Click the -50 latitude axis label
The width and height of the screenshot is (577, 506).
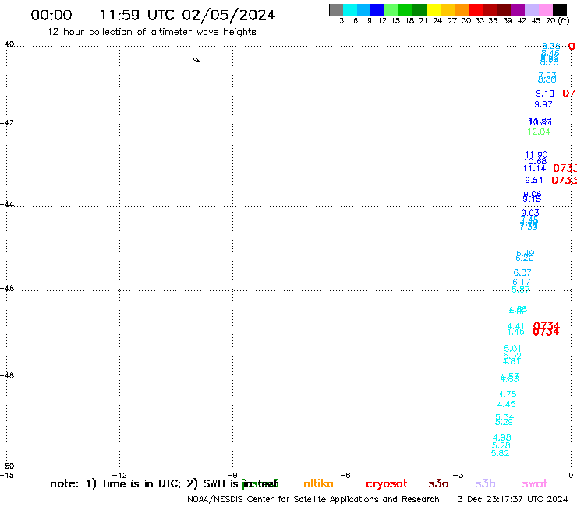(7, 466)
